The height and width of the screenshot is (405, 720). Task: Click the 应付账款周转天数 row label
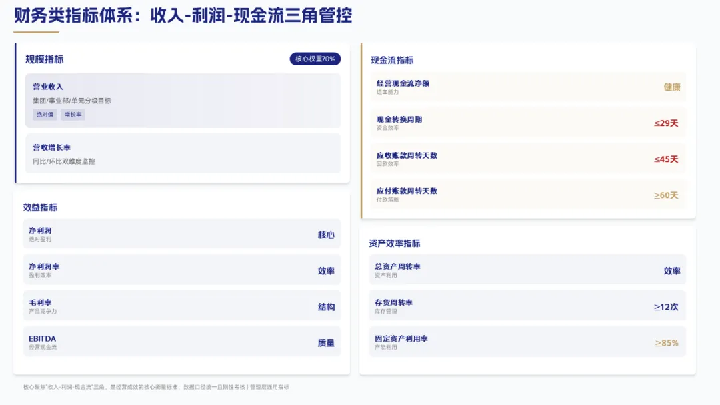pyautogui.click(x=407, y=191)
